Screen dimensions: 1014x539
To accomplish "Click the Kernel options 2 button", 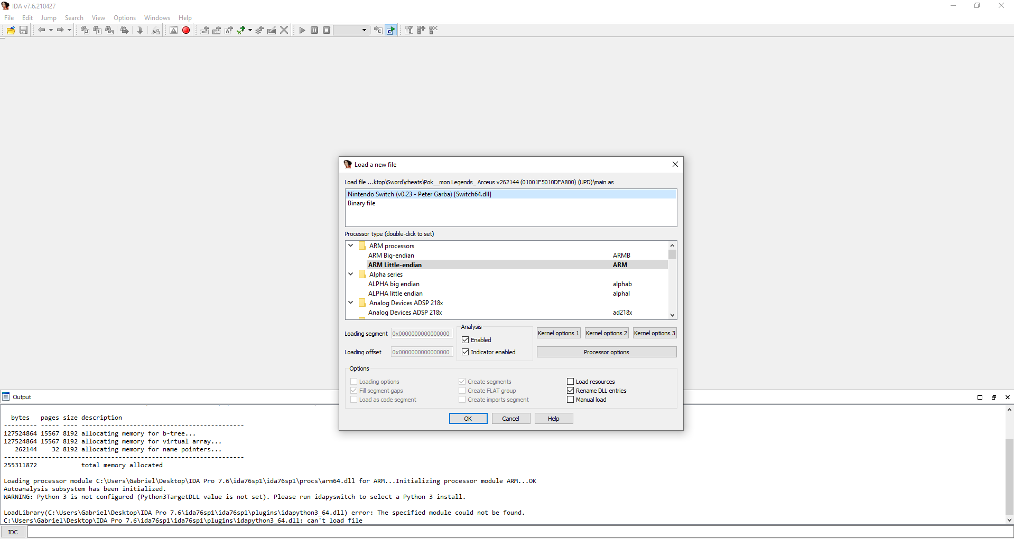I will [x=607, y=333].
